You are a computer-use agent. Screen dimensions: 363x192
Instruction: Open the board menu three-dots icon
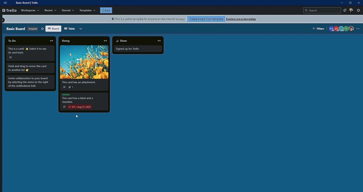tap(358, 29)
